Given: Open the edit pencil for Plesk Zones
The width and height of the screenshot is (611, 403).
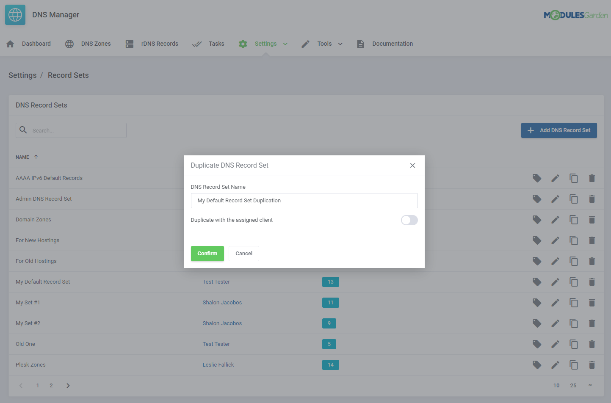Looking at the screenshot, I should coord(555,364).
